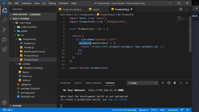199x112 pixels.
Task: Change indentation via Spaces: 2
Action: pyautogui.click(x=143, y=110)
